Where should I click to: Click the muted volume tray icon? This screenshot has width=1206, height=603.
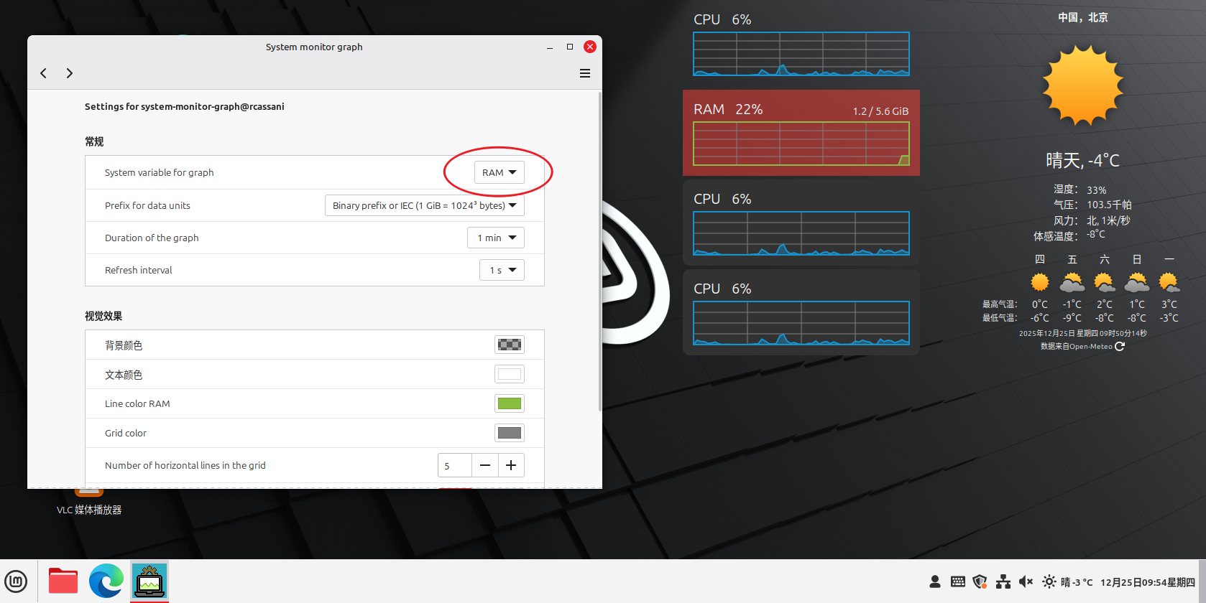(1026, 582)
